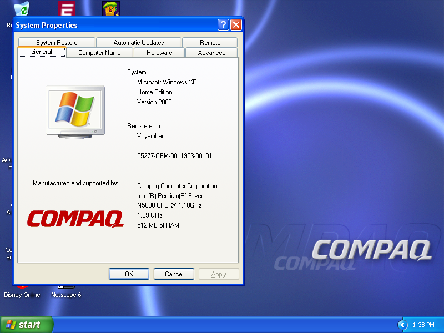The width and height of the screenshot is (444, 333).
Task: Open the Start menu
Action: [x=27, y=325]
